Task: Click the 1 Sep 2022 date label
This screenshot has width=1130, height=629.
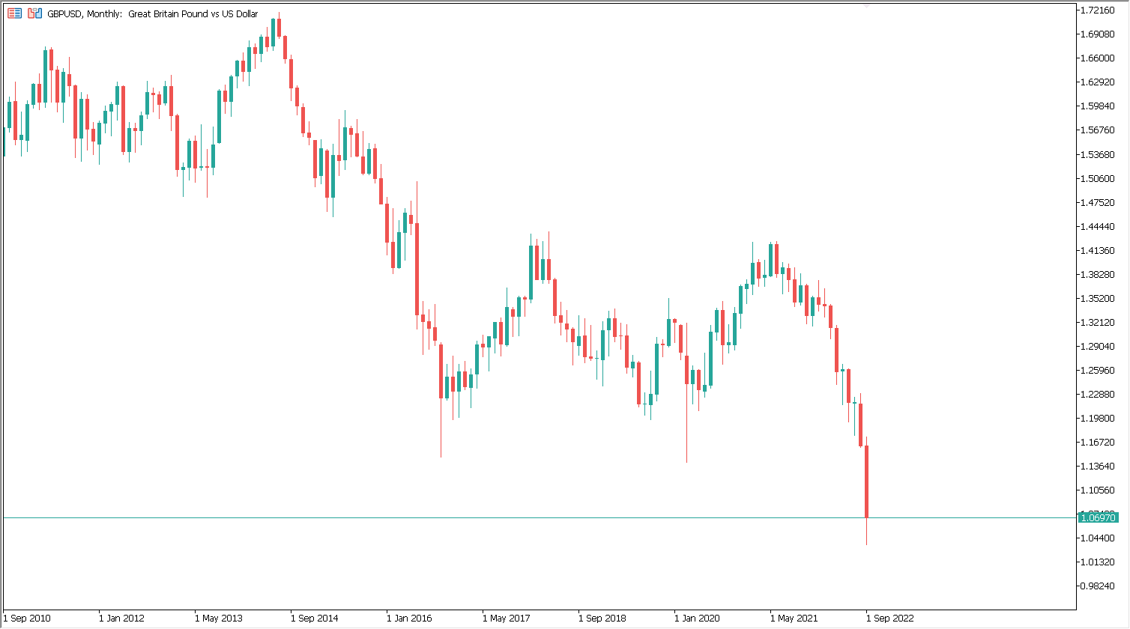Action: (890, 619)
